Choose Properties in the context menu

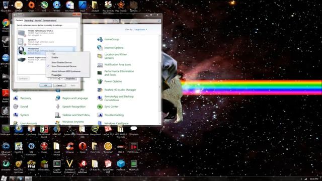[56, 75]
